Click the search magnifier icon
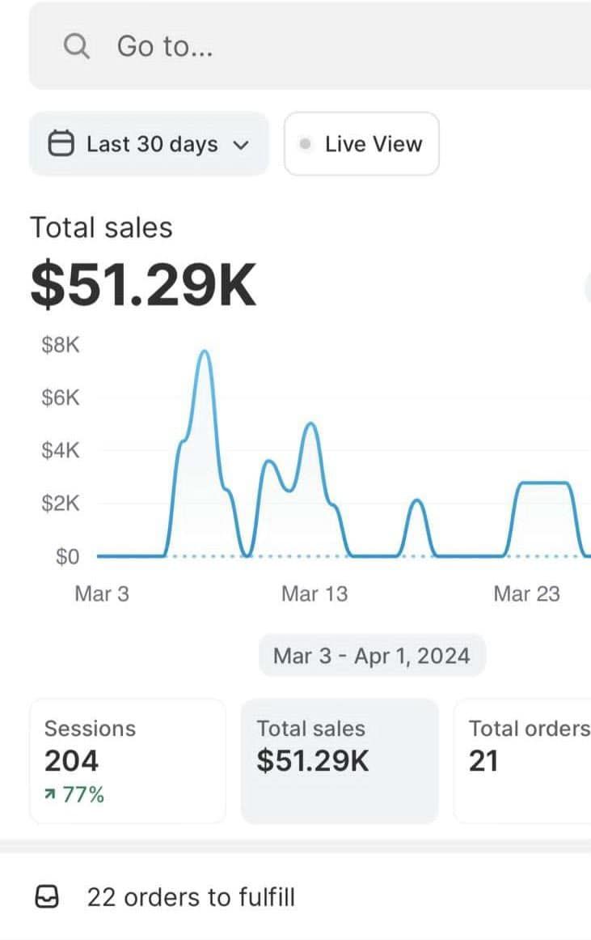The height and width of the screenshot is (940, 591). tap(76, 47)
